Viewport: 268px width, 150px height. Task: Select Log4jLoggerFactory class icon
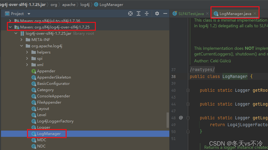tap(34, 121)
